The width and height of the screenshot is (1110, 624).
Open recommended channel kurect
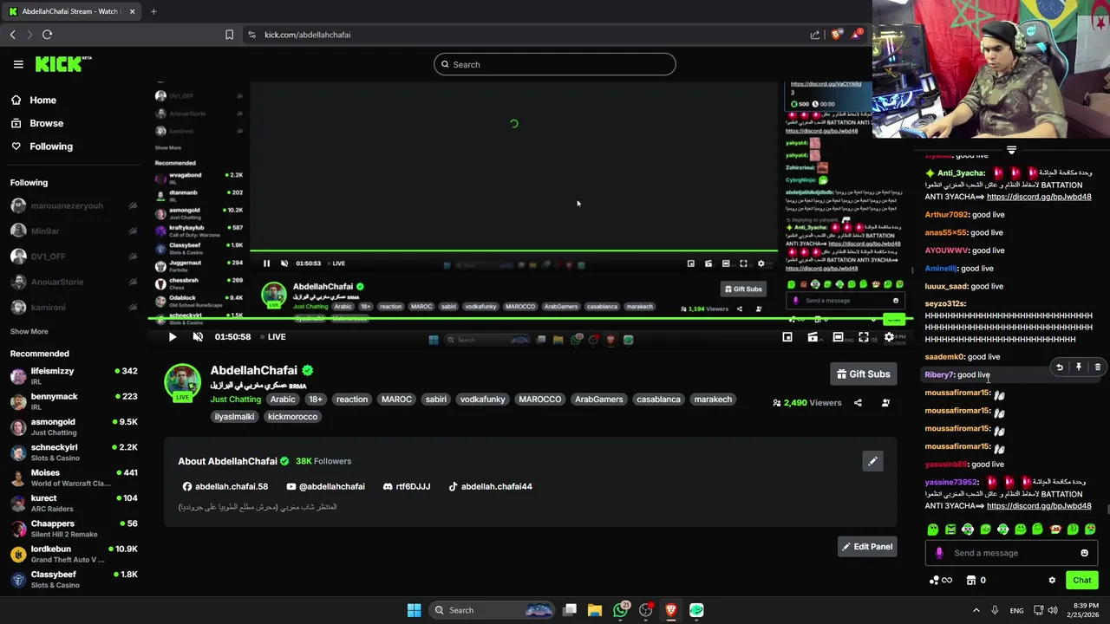pos(74,503)
